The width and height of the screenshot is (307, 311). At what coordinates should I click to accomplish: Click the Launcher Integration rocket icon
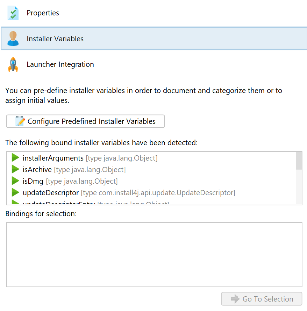[13, 64]
